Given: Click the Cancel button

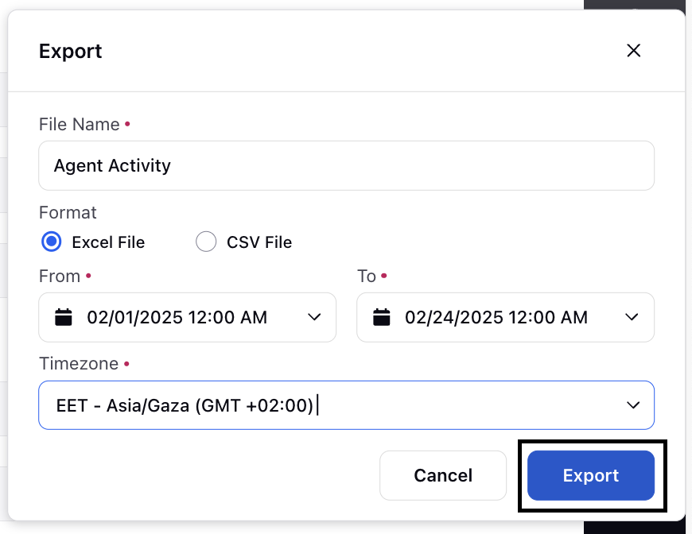Looking at the screenshot, I should (443, 475).
